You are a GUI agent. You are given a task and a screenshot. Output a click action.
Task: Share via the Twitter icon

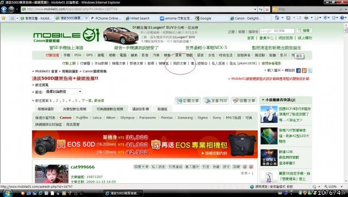310,71
